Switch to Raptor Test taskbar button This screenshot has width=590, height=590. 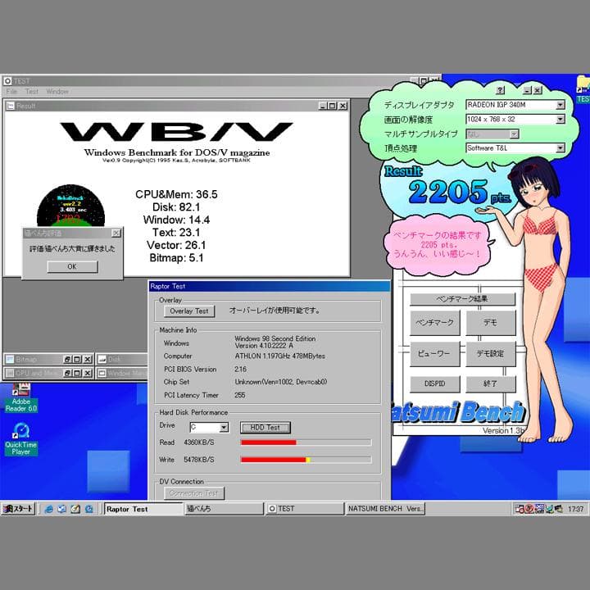pyautogui.click(x=143, y=509)
